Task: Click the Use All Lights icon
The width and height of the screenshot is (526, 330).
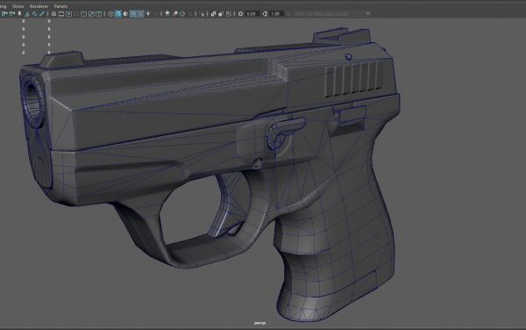Action: [x=149, y=14]
